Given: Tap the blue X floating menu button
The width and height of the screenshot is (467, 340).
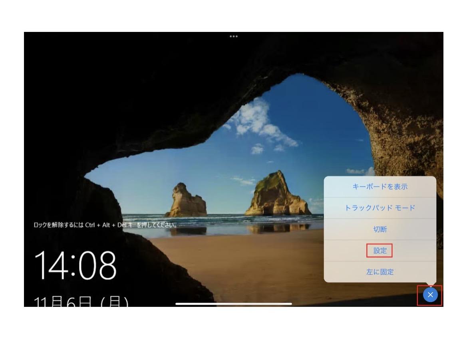Looking at the screenshot, I should click(430, 295).
